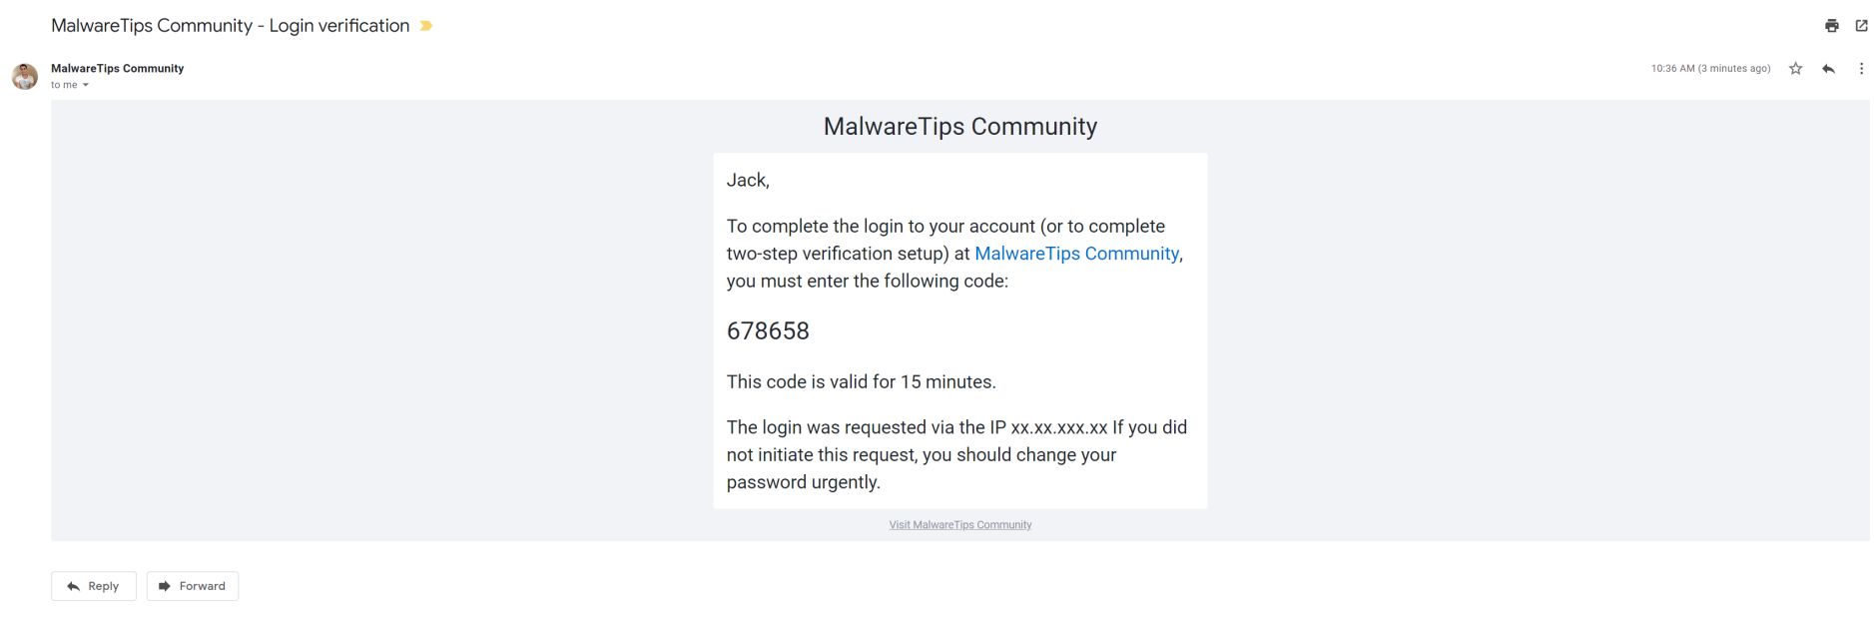Click the verification code 678658
This screenshot has height=624, width=1874.
coord(768,331)
